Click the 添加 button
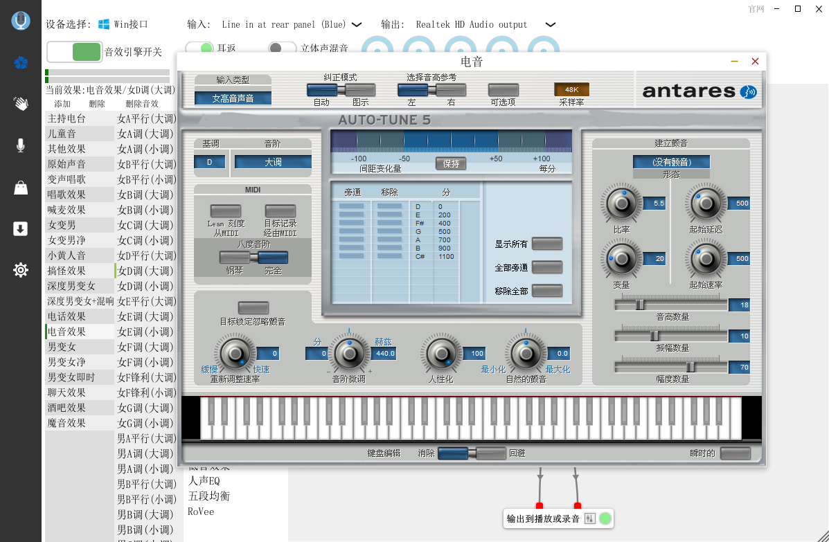This screenshot has width=829, height=542. pos(62,104)
